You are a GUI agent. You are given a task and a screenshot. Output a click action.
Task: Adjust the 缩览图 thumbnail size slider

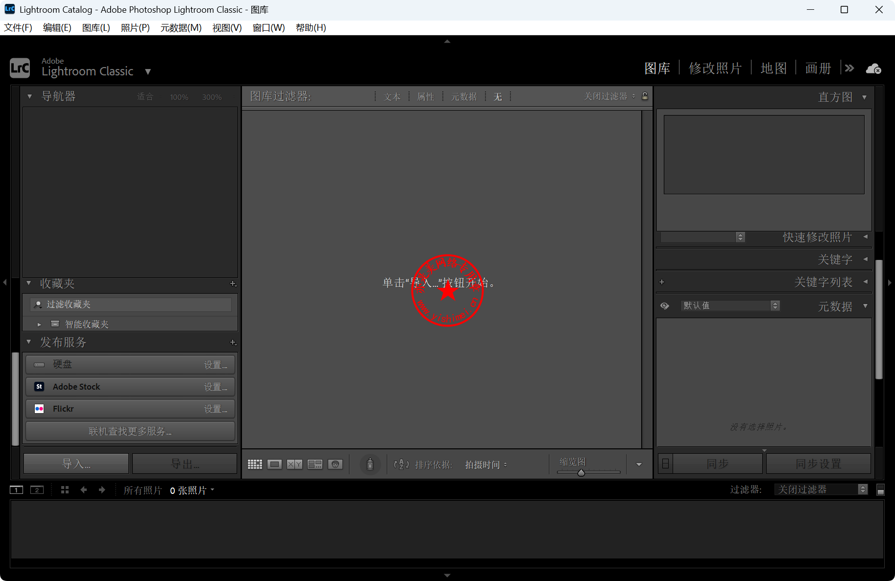[581, 472]
